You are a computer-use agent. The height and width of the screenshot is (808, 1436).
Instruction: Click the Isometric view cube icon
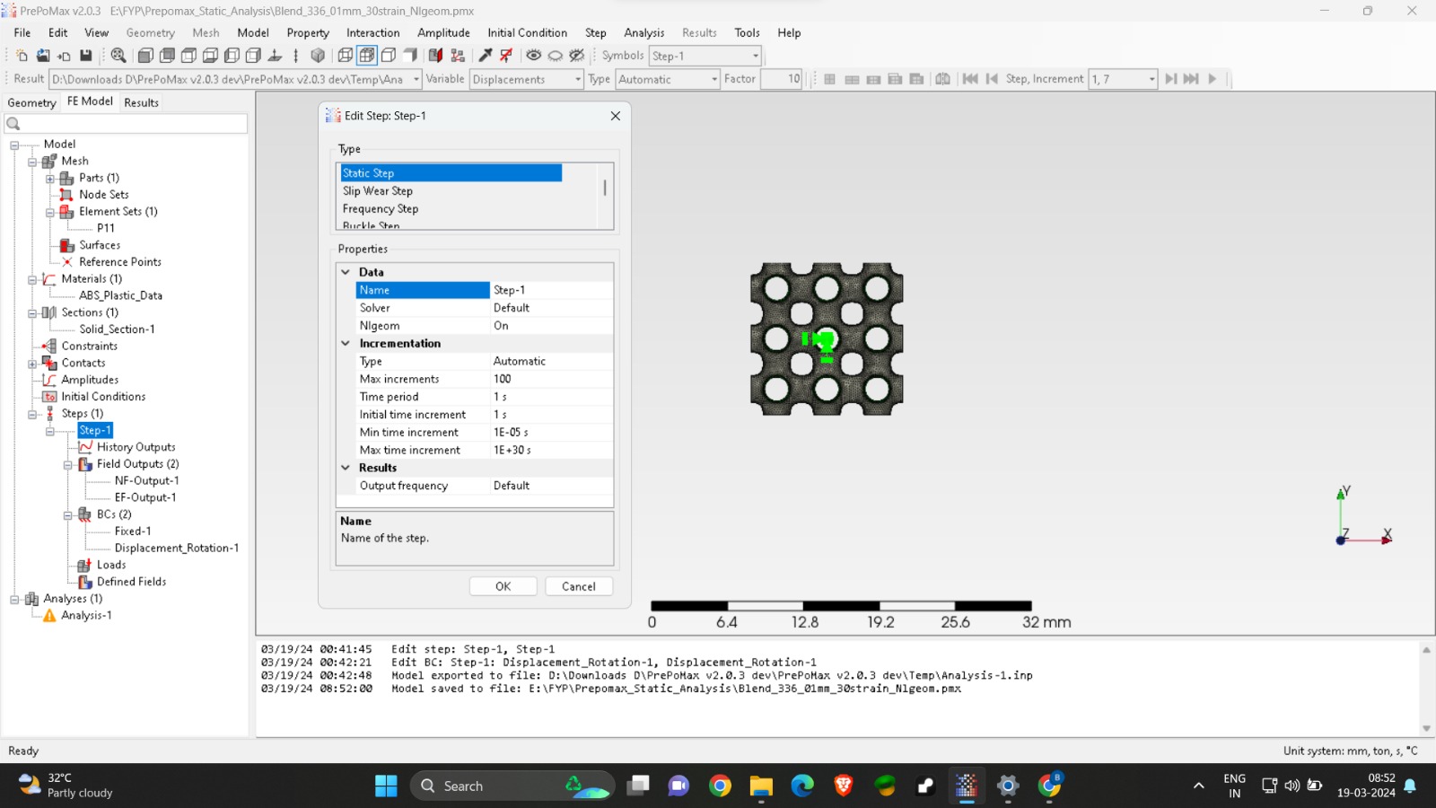(x=318, y=56)
